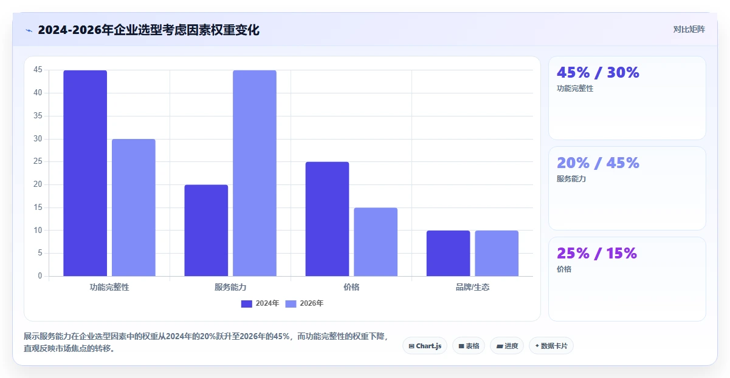Viewport: 730px width, 378px height.
Task: Click the 对比矩阵 label in header
Action: [x=689, y=29]
